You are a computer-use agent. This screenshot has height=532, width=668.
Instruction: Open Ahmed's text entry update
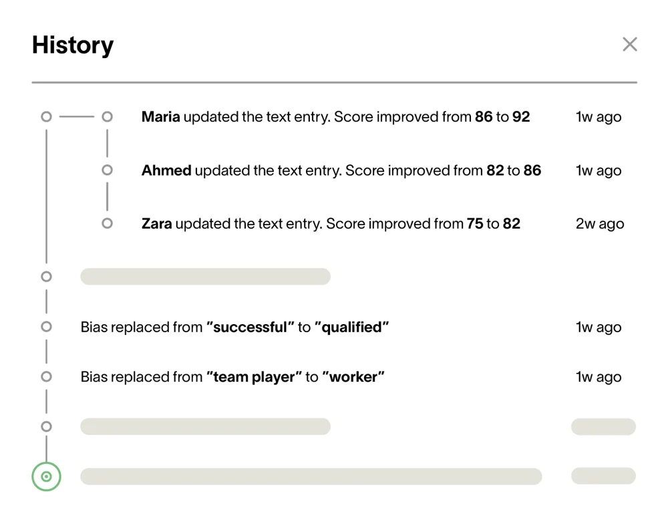tap(341, 170)
